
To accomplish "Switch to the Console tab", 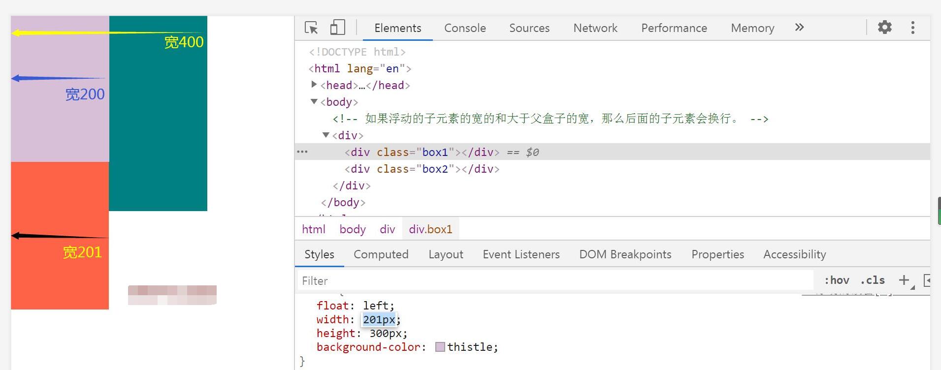I will (465, 28).
